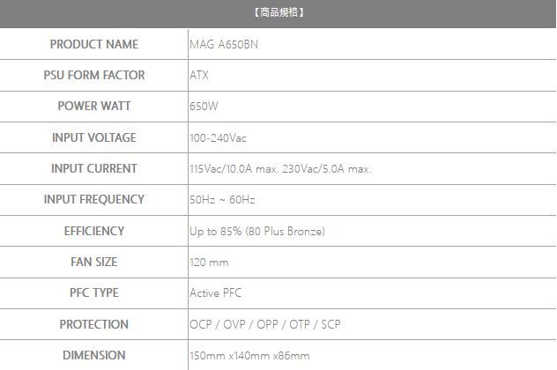Click the 商品規格 header bar

pos(278,13)
